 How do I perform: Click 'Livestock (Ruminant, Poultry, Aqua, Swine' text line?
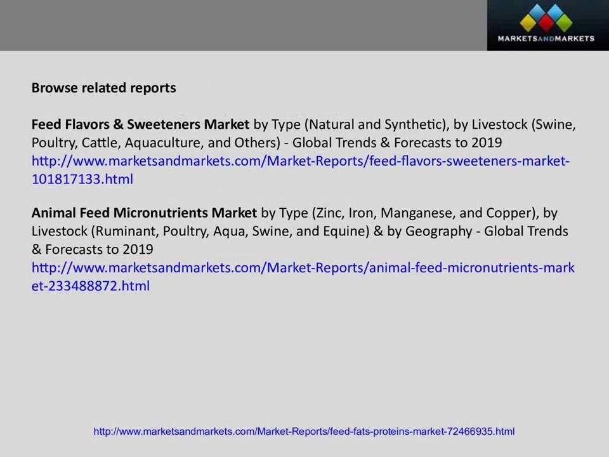point(300,231)
